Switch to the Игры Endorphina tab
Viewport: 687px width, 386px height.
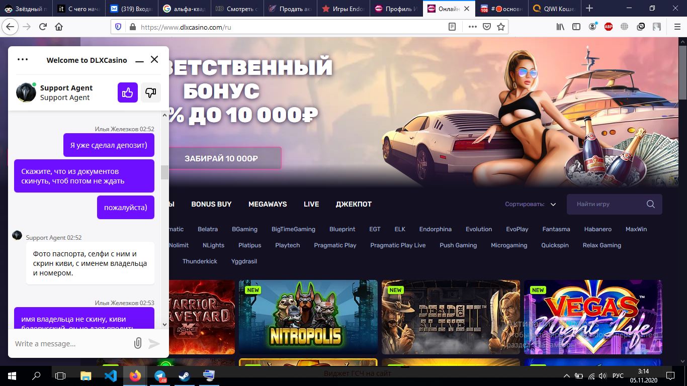343,9
